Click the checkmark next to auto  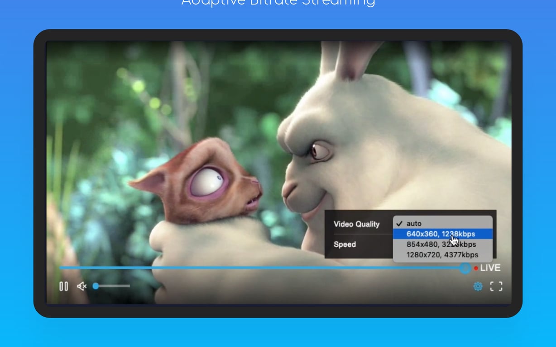pyautogui.click(x=399, y=223)
